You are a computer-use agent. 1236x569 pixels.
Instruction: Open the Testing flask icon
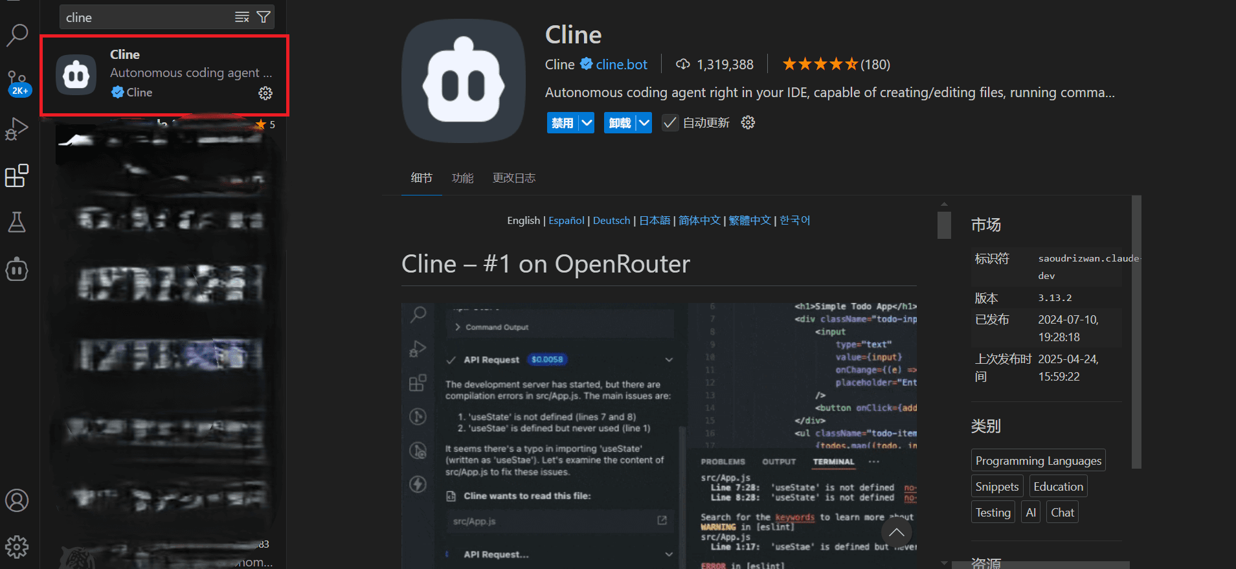(17, 222)
